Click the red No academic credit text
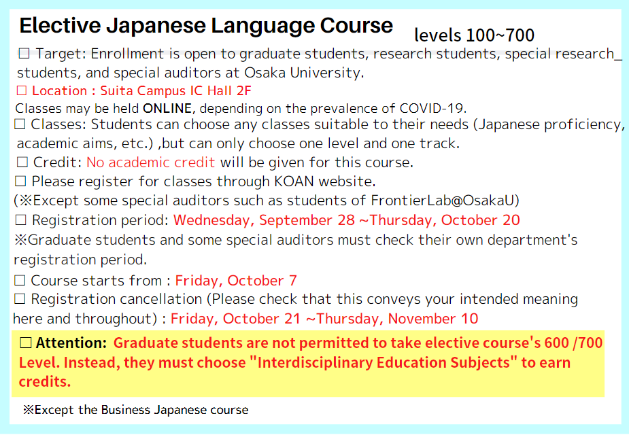Image resolution: width=629 pixels, height=435 pixels. (151, 162)
